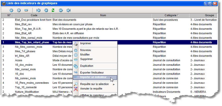The image size is (222, 106).
Task: Choose Nouveau from the context menu
Action: click(x=85, y=50)
